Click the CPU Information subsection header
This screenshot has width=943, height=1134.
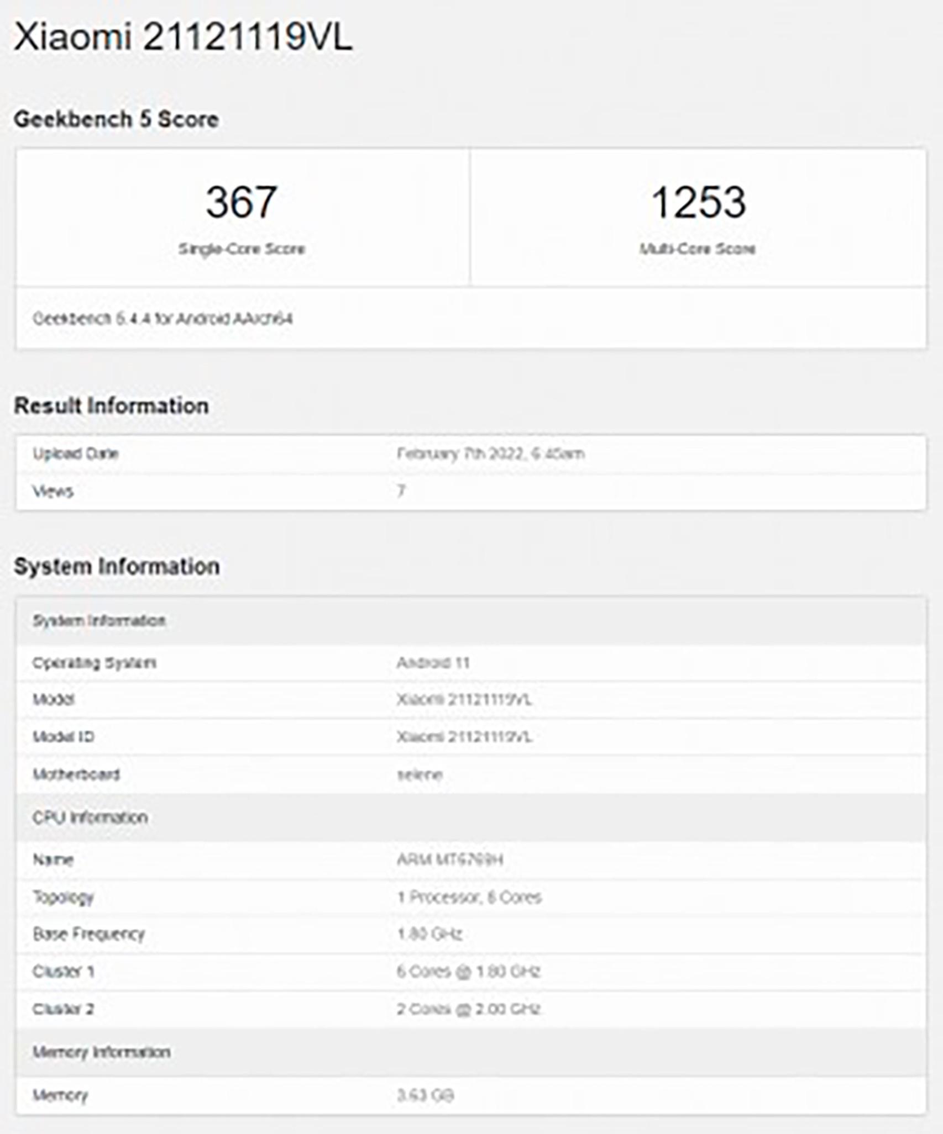pyautogui.click(x=91, y=817)
